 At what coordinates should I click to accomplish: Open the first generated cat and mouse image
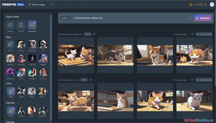(76, 55)
